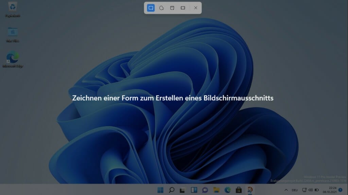348x195 pixels.
Task: Open the Papierkorb desktop icon
Action: coord(13,10)
